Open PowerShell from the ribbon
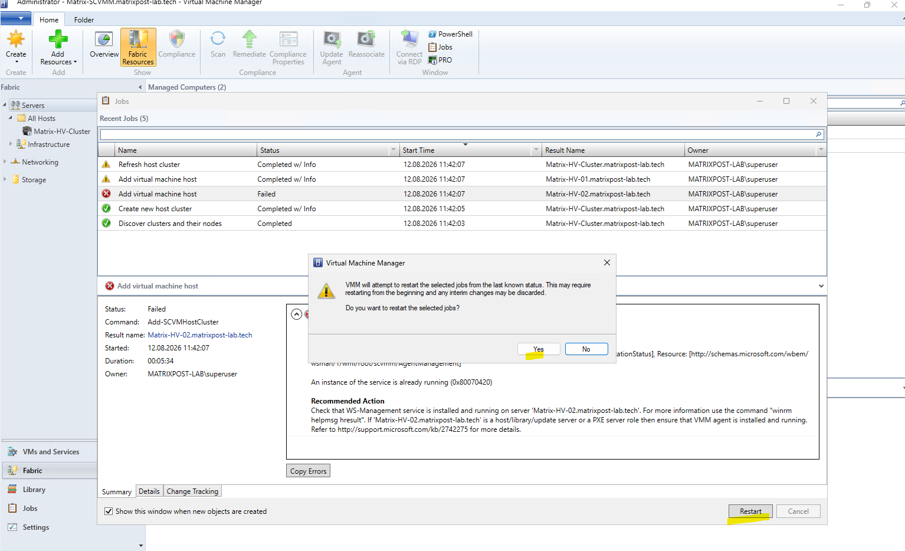The image size is (905, 551). click(x=450, y=34)
